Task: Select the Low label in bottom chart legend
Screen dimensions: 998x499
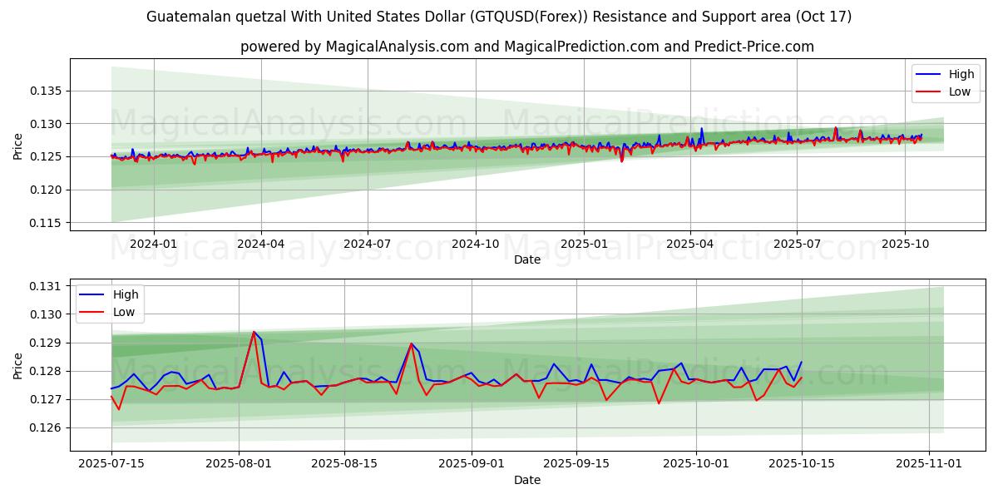Action: point(125,312)
